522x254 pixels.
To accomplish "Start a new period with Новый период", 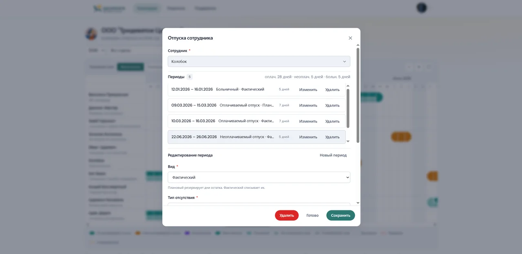I will pos(333,155).
